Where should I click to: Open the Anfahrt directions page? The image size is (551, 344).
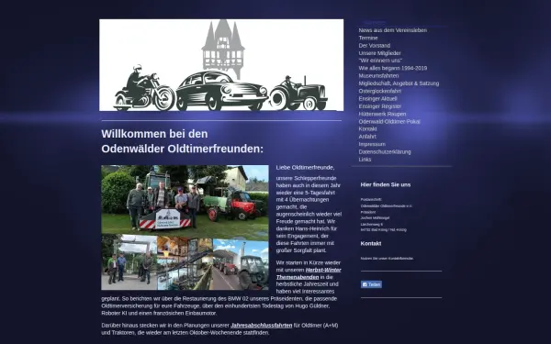(367, 137)
